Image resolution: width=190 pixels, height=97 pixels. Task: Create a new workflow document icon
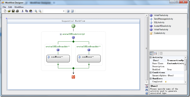point(5,11)
